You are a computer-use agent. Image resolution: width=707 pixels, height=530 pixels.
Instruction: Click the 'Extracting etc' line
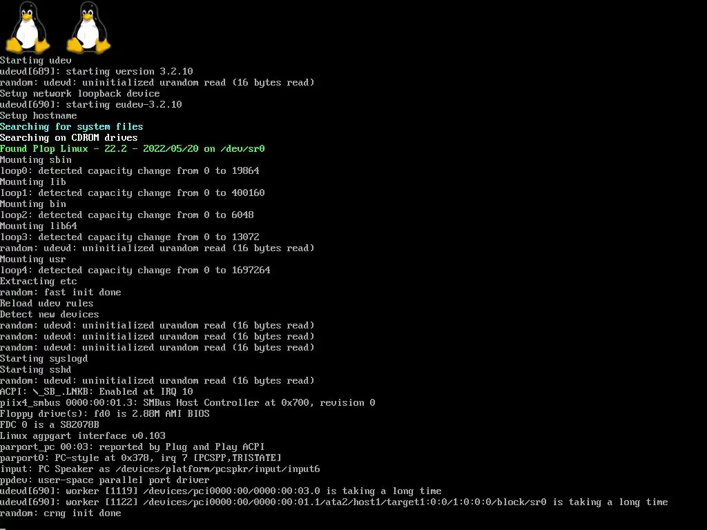tap(39, 282)
